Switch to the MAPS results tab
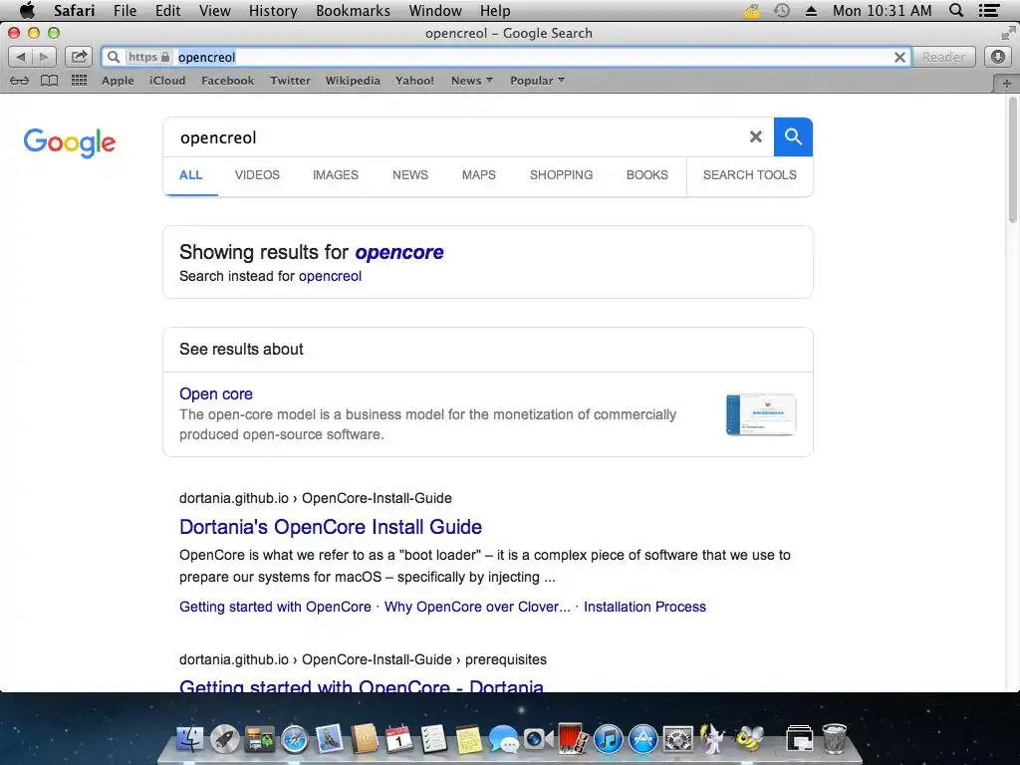The image size is (1020, 765). pyautogui.click(x=479, y=175)
